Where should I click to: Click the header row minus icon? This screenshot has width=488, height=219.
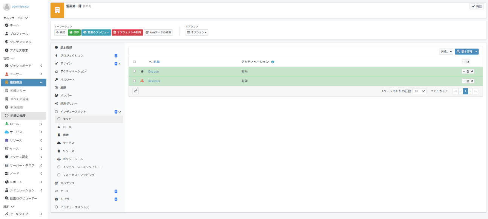[464, 62]
